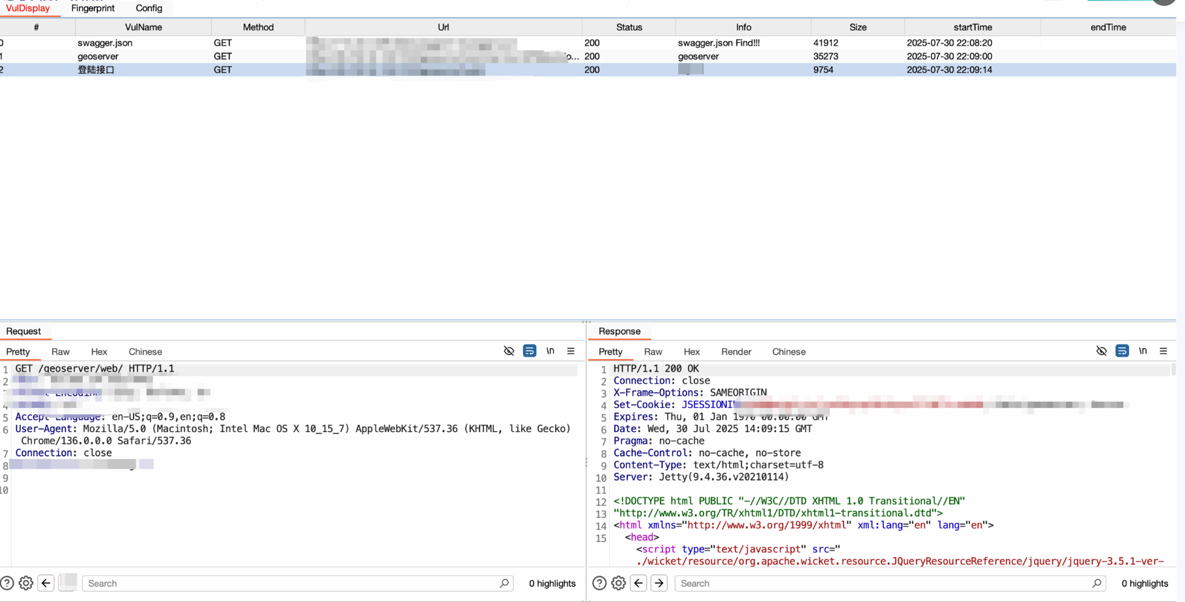The height and width of the screenshot is (602, 1185).
Task: Switch to the Fingerprint tab
Action: click(x=93, y=8)
